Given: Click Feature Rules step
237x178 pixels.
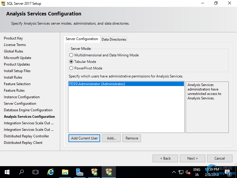Looking at the screenshot, I should tap(14, 90).
